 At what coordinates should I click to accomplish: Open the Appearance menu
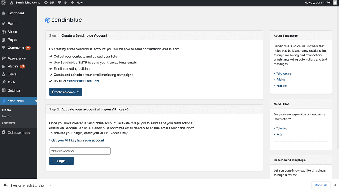coord(17,58)
